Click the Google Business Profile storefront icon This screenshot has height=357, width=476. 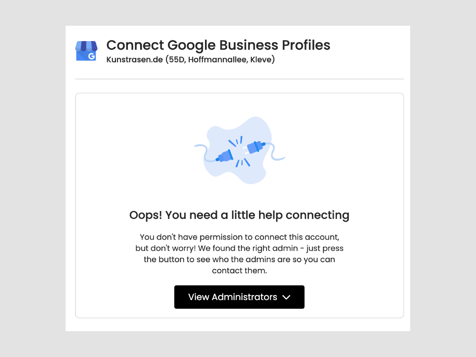pyautogui.click(x=86, y=51)
